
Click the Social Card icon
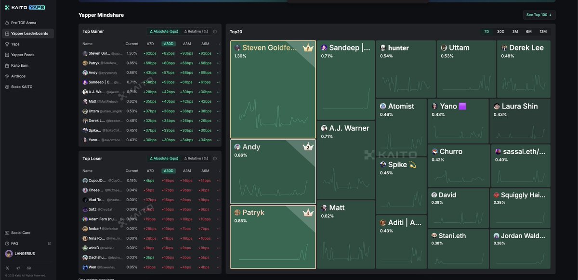(x=7, y=233)
